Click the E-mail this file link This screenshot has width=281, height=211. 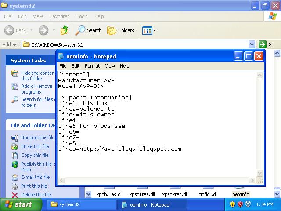click(x=36, y=177)
